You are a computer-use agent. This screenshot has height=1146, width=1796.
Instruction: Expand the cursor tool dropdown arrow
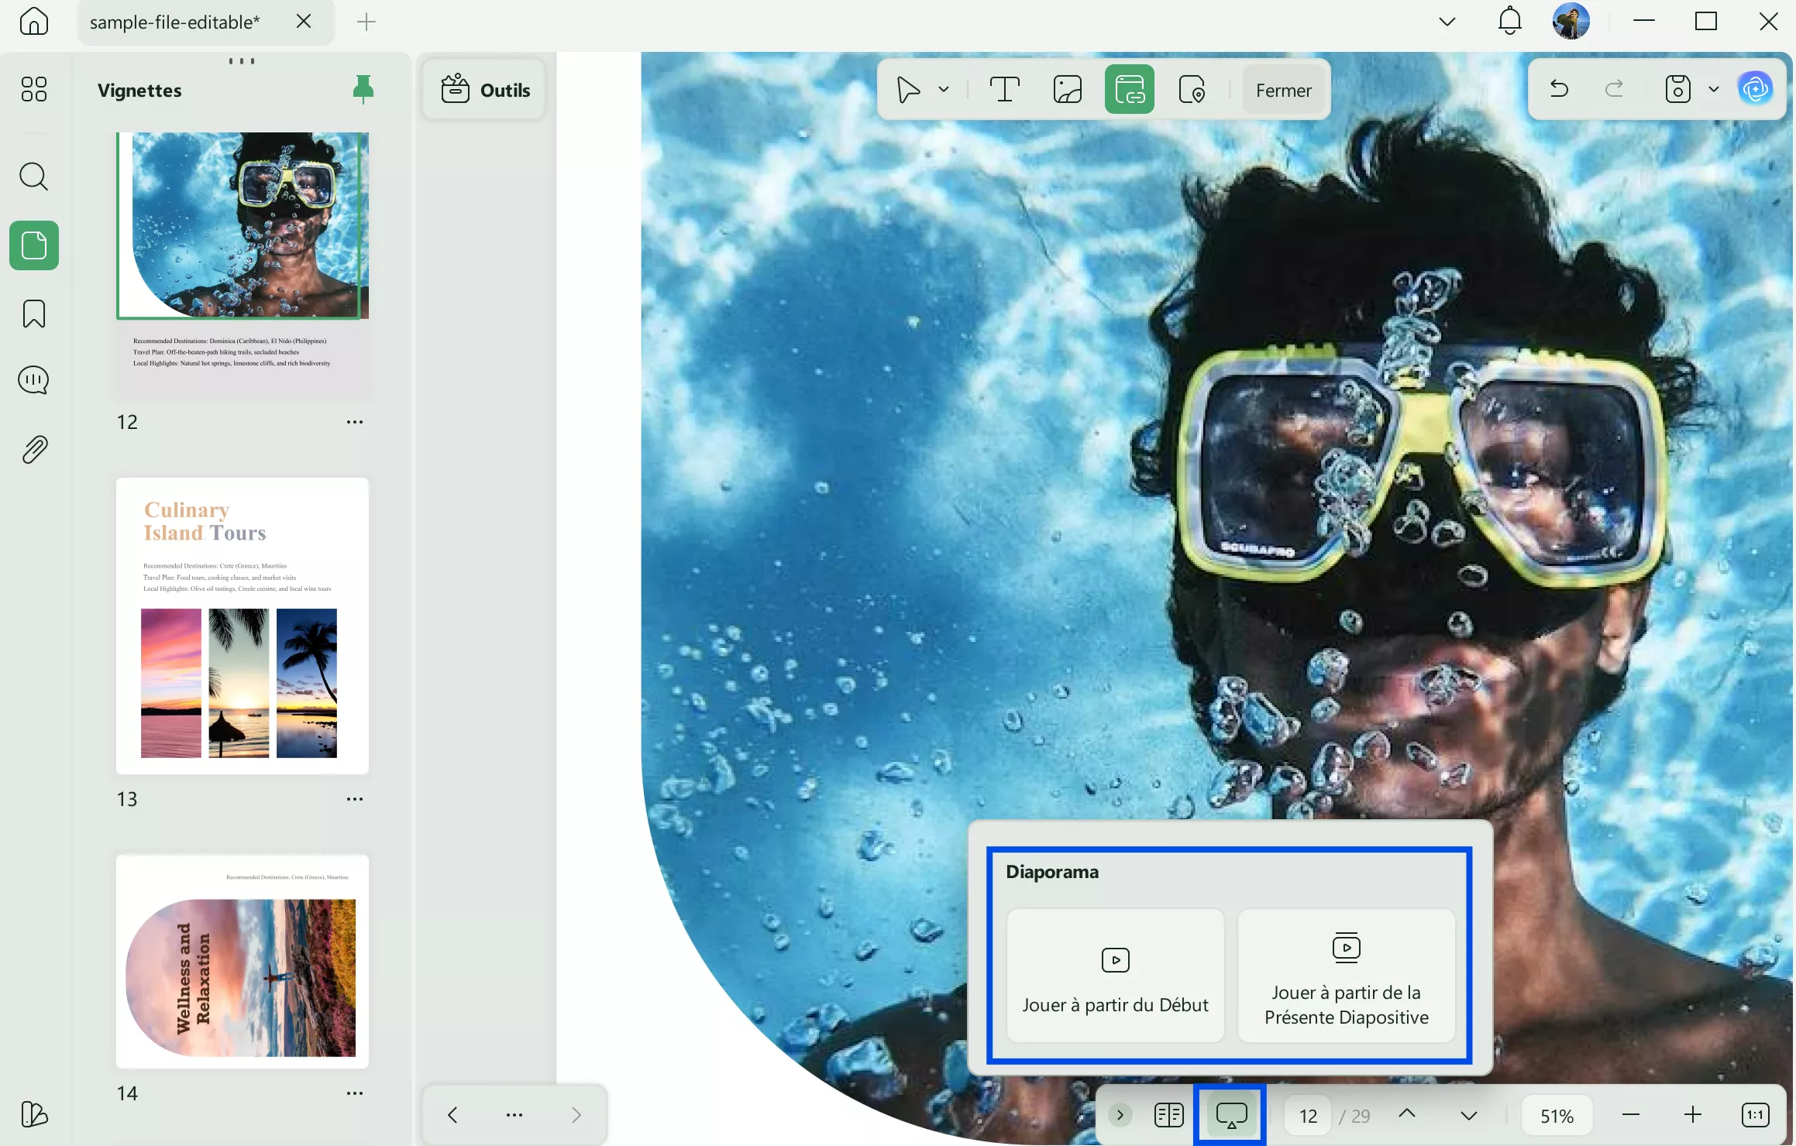[x=944, y=90]
